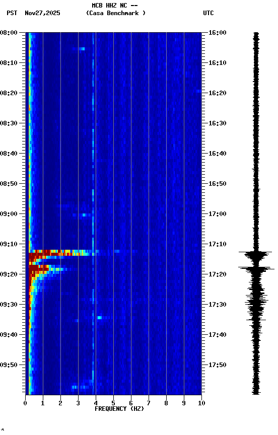Viewport: 278px width, 435px height.
Task: Select the frequency axis tick label 4
Action: 96,403
